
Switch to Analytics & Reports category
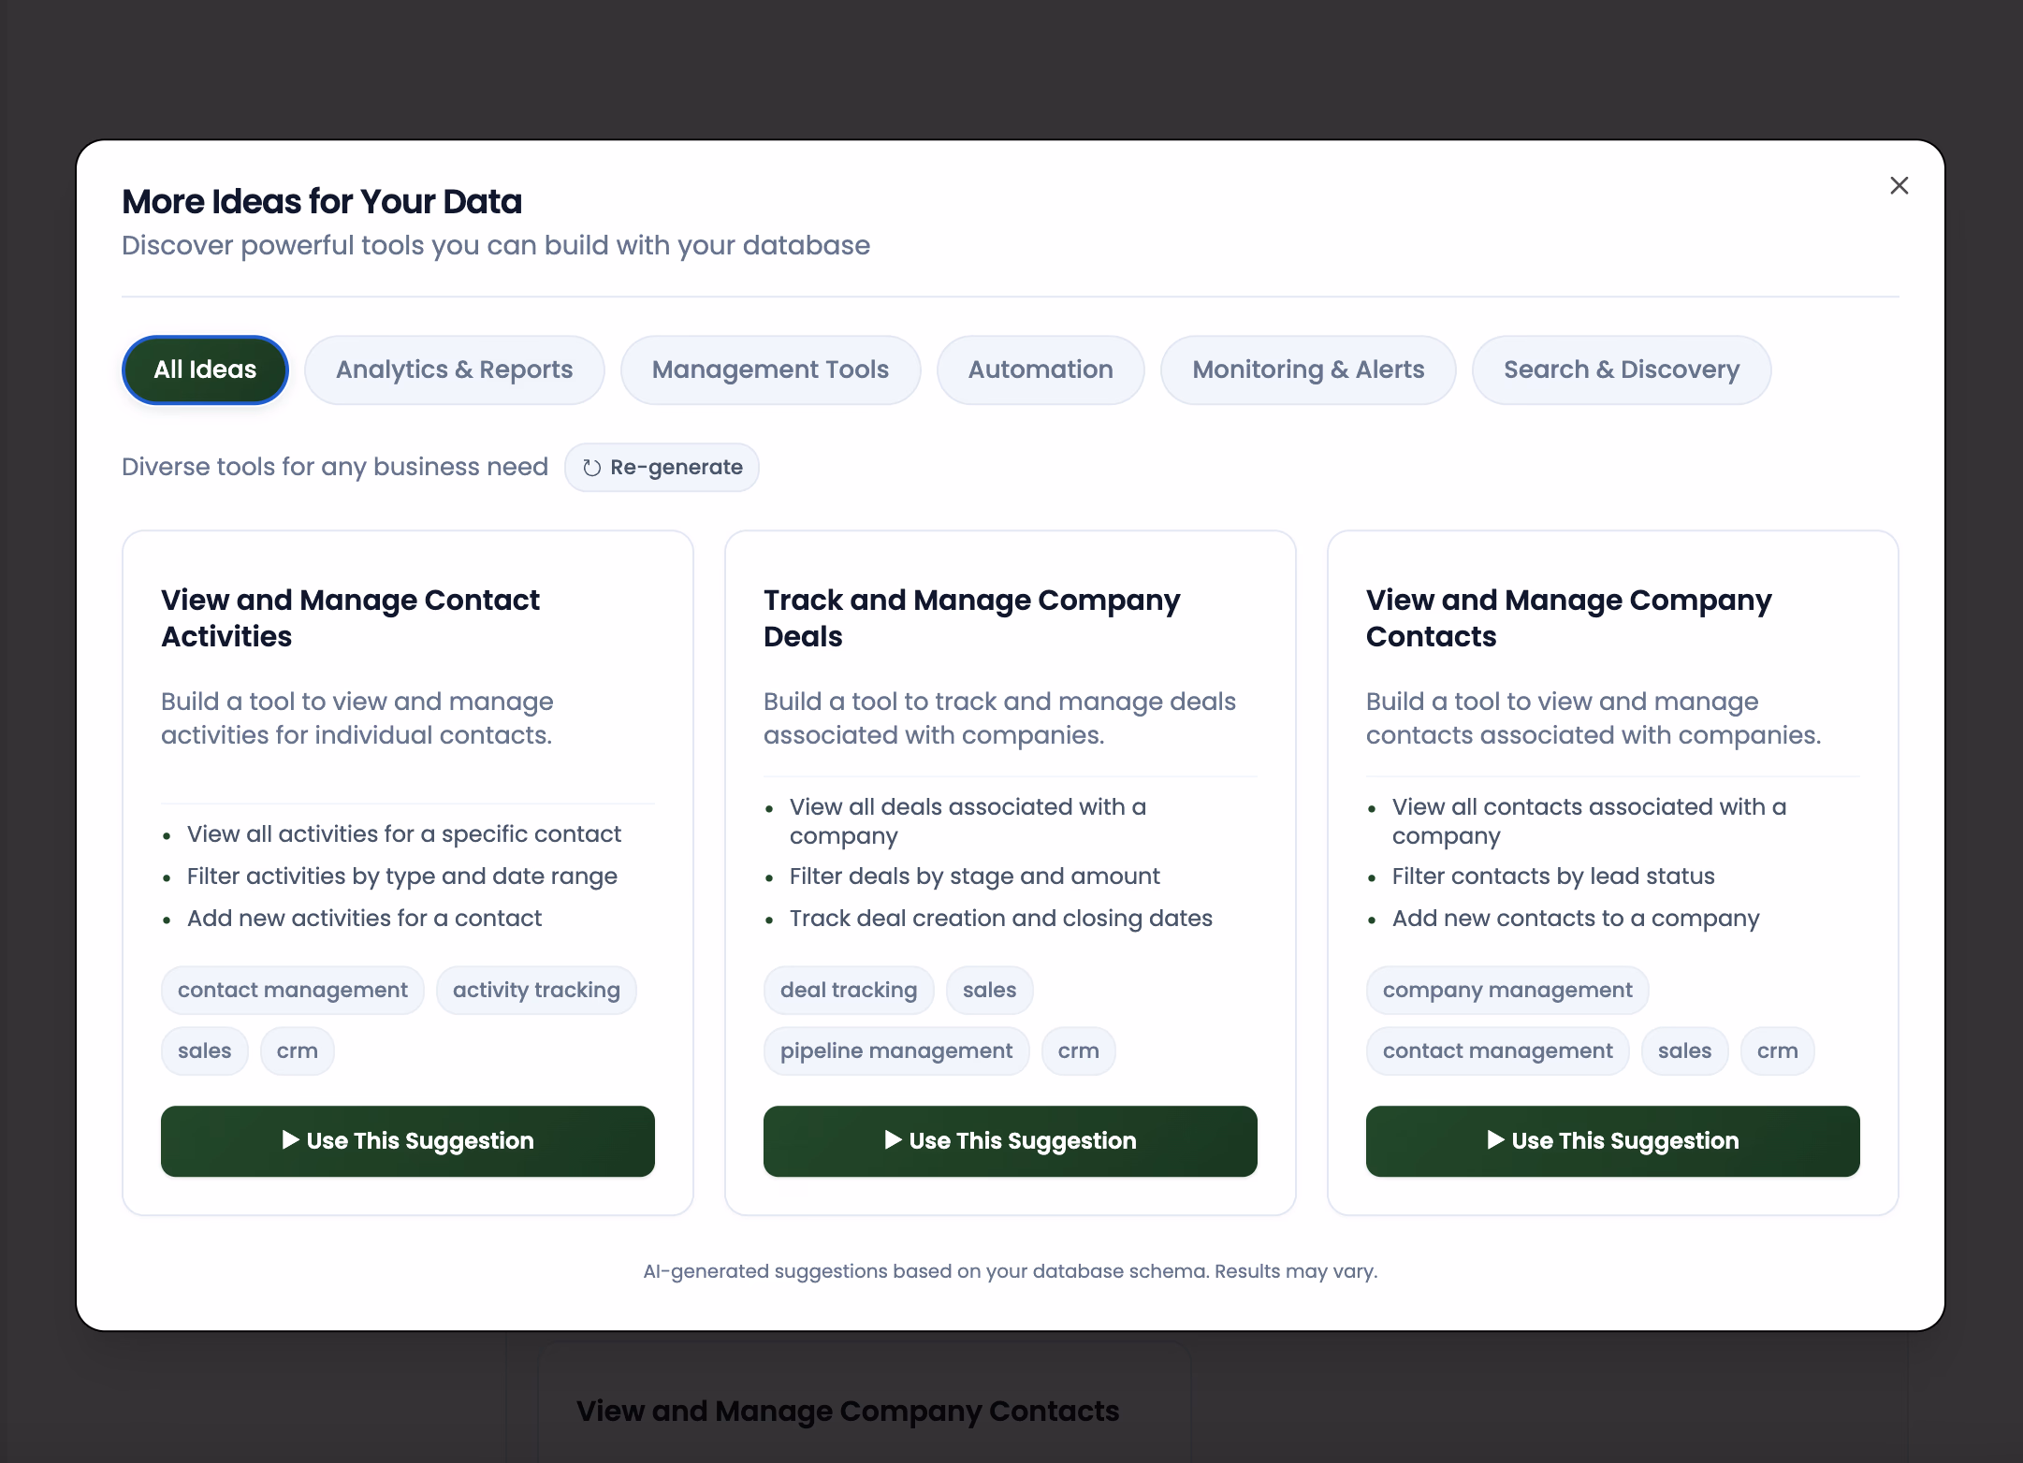click(454, 369)
